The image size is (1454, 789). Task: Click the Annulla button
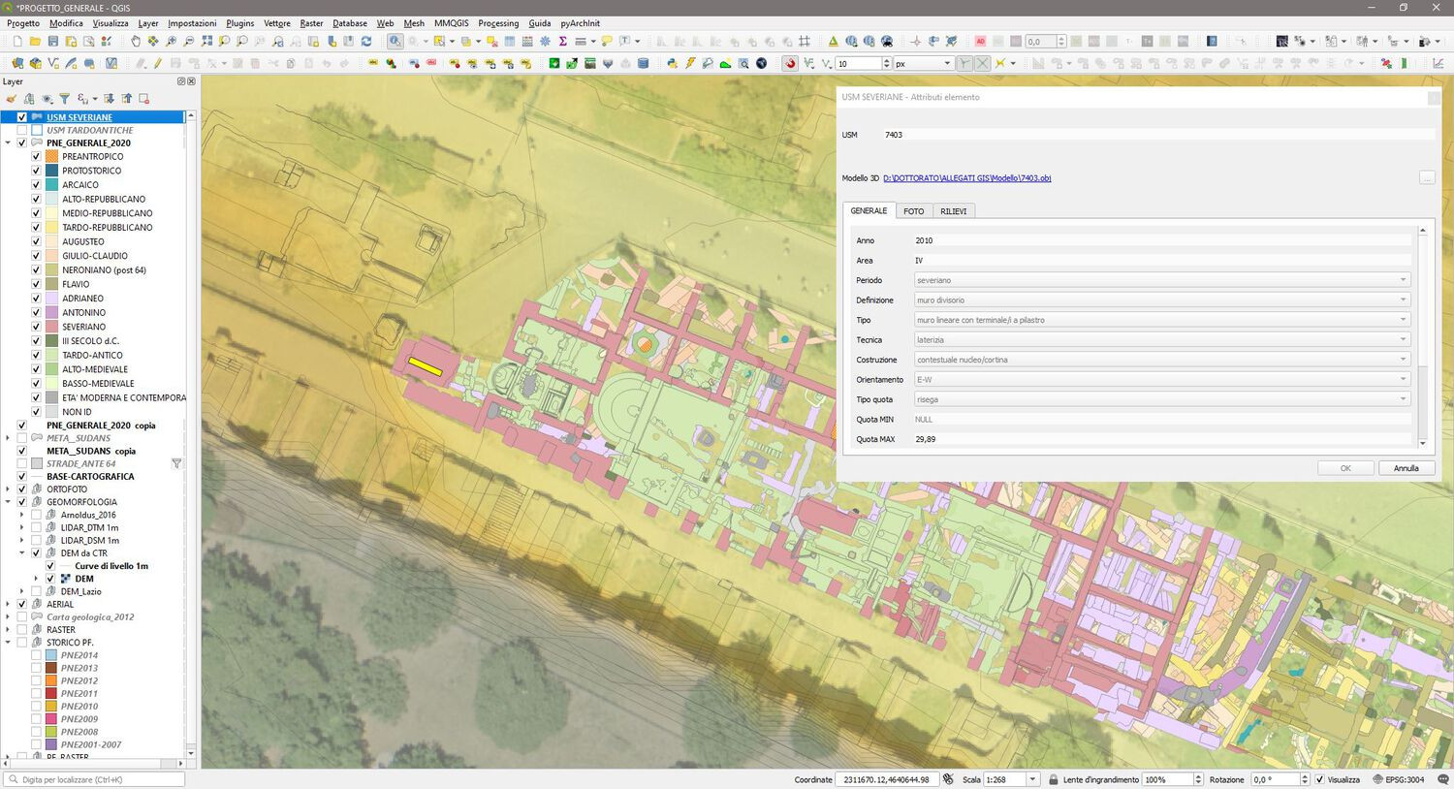coord(1406,468)
